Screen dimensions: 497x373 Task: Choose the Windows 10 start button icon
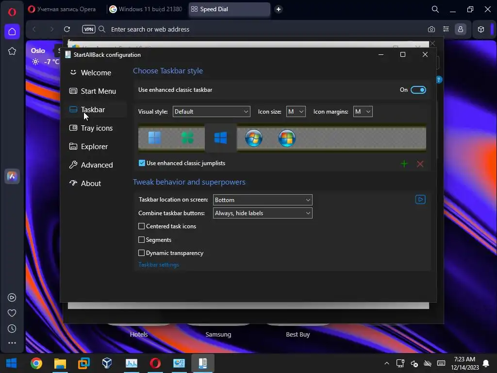pos(221,138)
